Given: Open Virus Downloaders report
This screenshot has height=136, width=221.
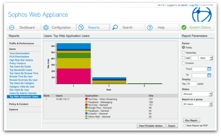Looking at the screenshot, I should pos(19,54).
